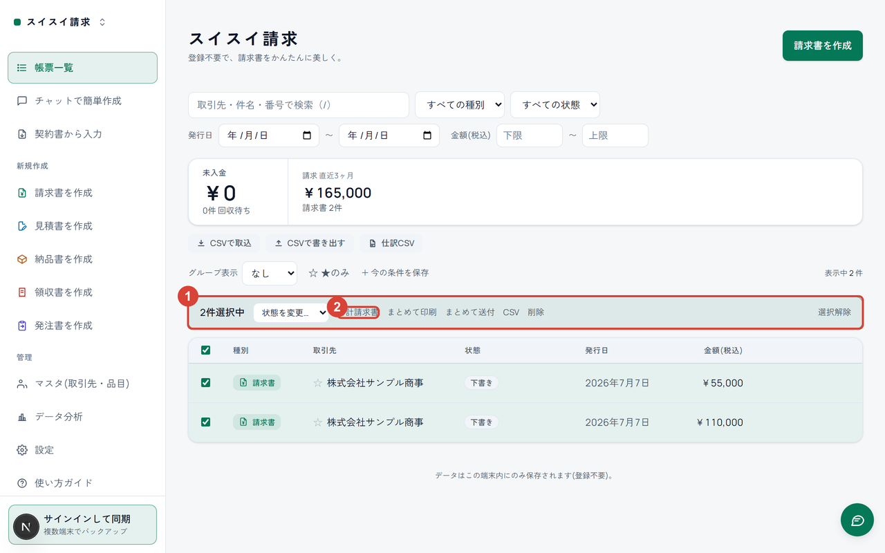Click the 請求書 type badge in ￥110,000 row

pyautogui.click(x=257, y=422)
